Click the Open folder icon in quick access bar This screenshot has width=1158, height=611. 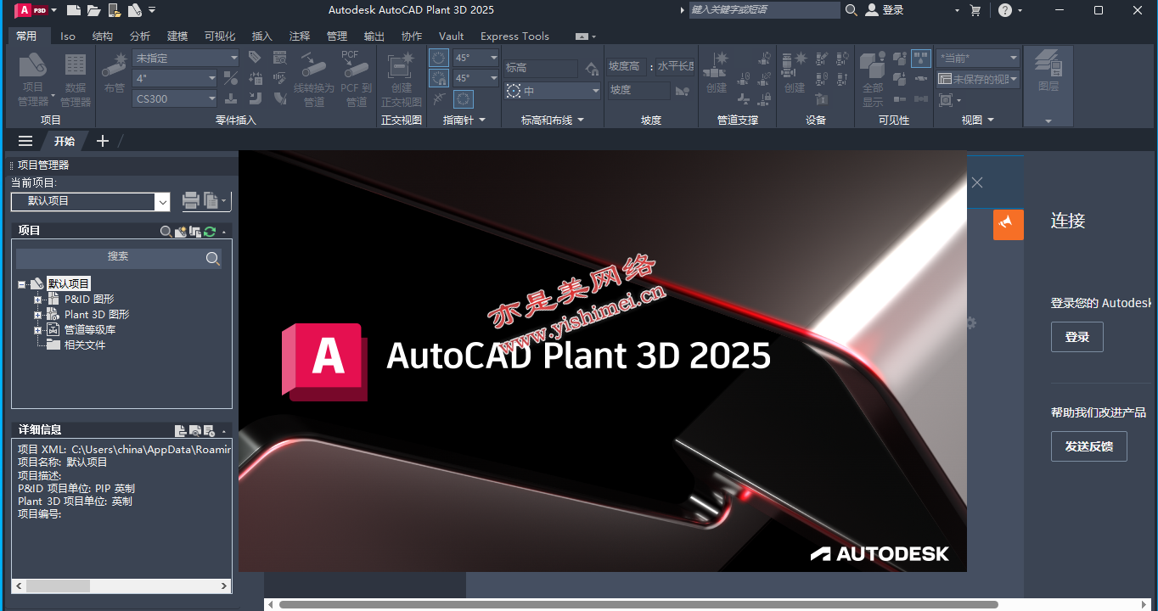coord(93,10)
